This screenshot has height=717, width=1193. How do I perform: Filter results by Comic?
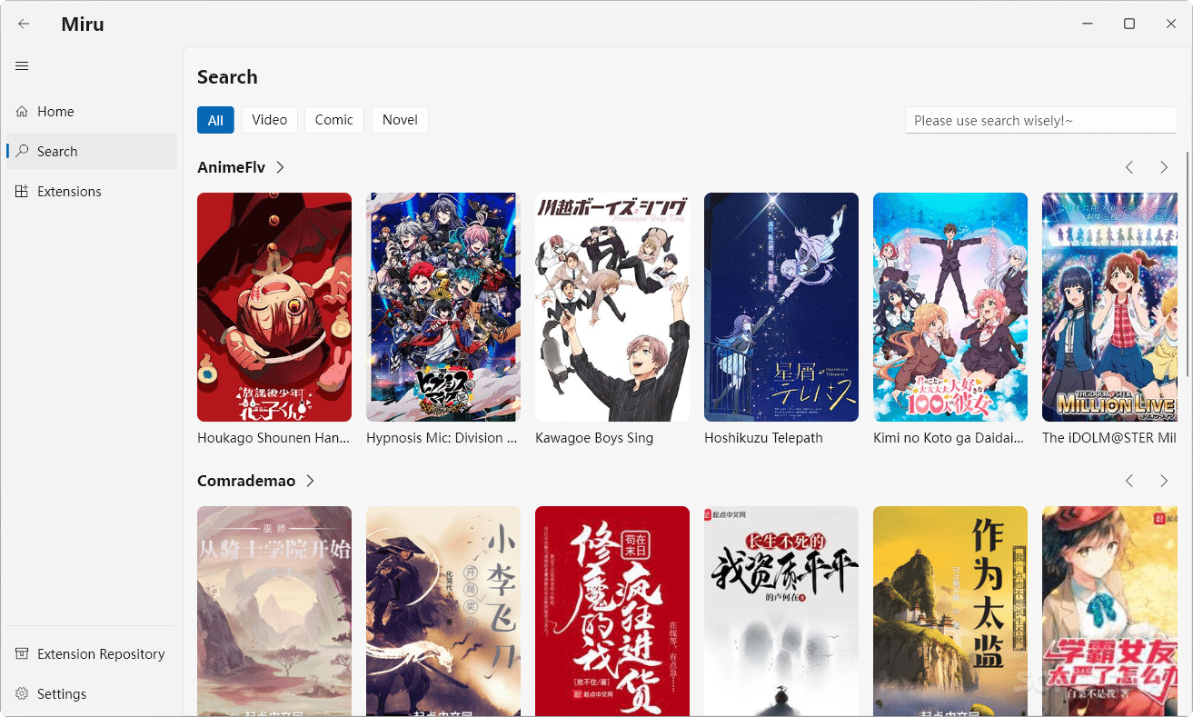point(334,120)
